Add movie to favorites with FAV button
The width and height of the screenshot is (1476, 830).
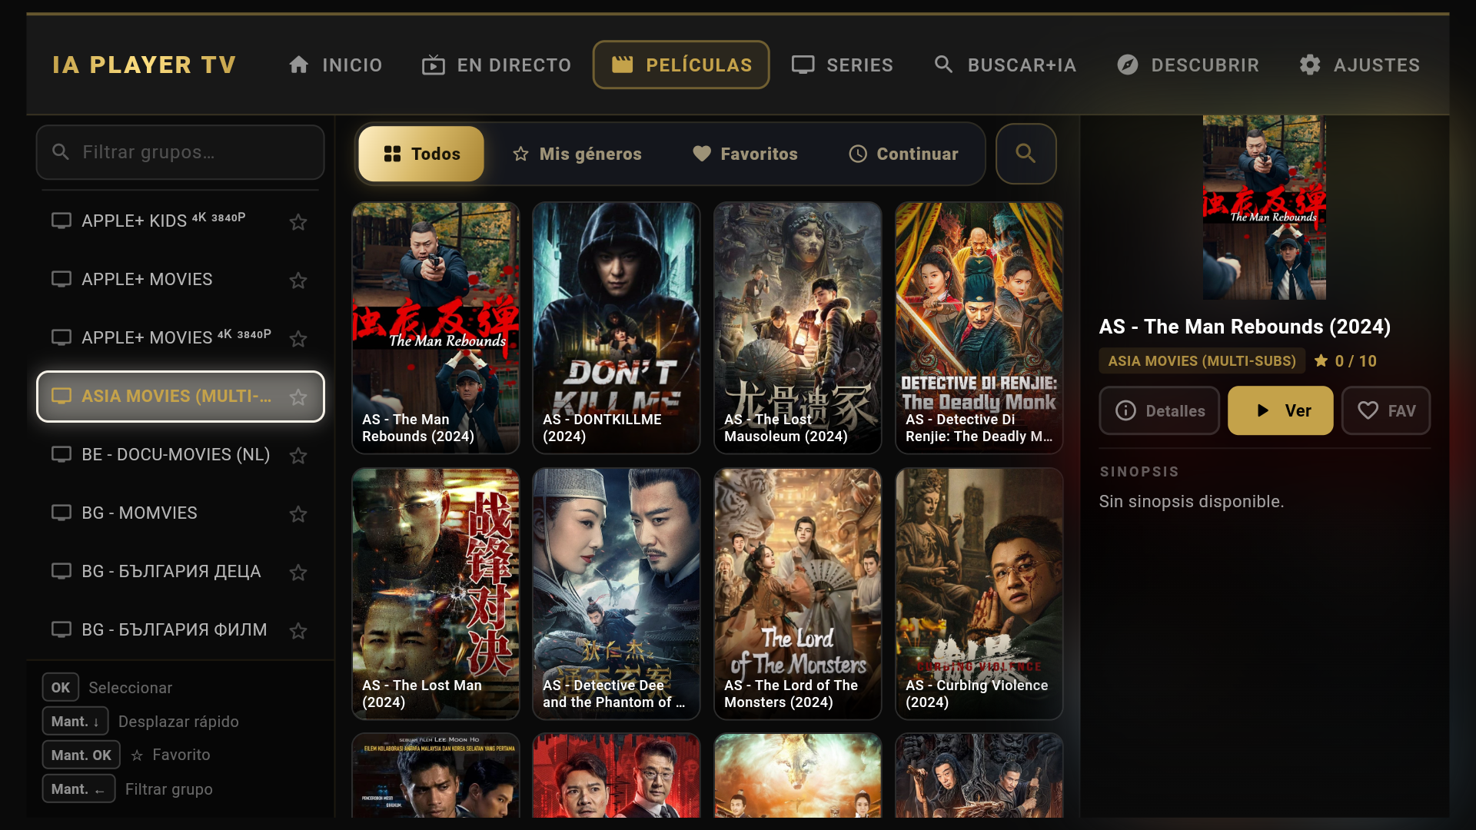pos(1386,411)
